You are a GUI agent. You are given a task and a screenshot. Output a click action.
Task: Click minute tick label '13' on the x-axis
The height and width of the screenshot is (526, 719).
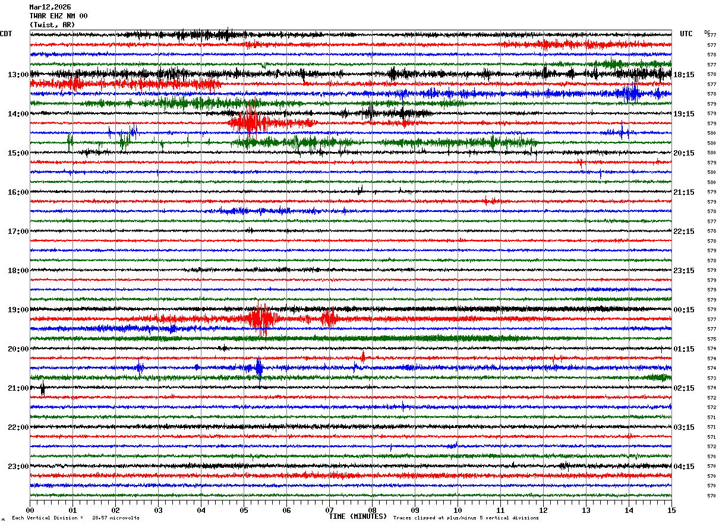tap(586, 510)
